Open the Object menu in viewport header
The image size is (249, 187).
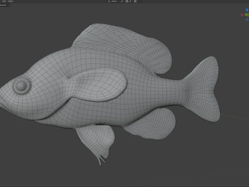(10, 1)
